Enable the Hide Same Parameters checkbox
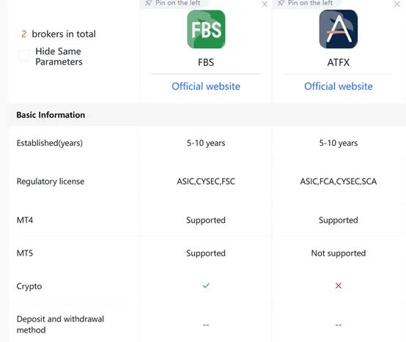This screenshot has width=406, height=342. pos(24,56)
